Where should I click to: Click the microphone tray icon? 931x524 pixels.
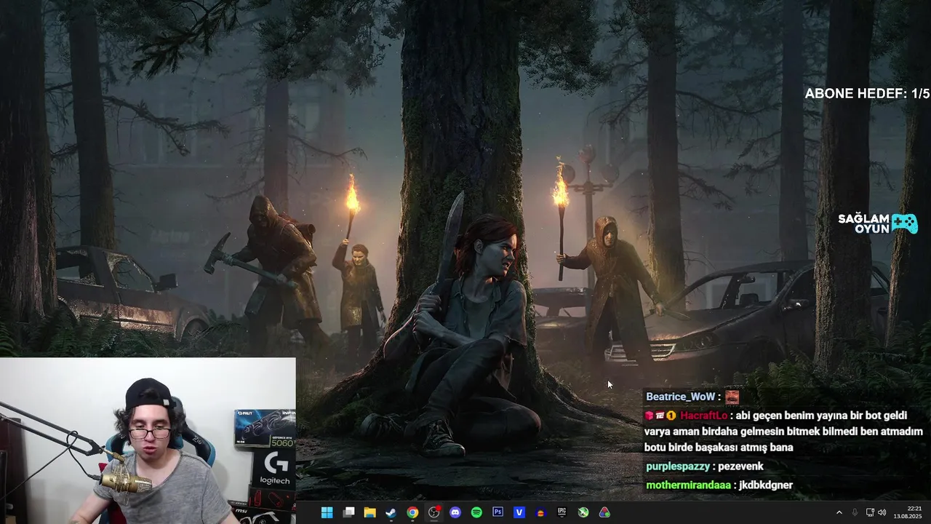coord(855,512)
